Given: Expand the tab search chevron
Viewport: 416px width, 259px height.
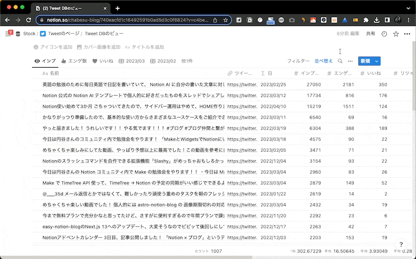Looking at the screenshot, I should pos(408,8).
